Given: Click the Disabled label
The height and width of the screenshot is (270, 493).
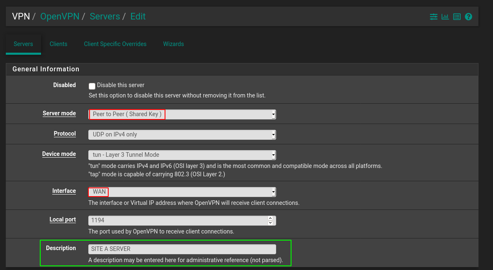Looking at the screenshot, I should tap(64, 85).
